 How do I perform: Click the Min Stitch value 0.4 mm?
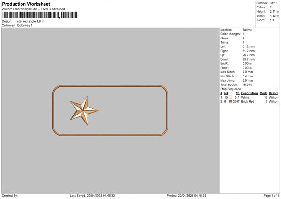(x=248, y=76)
